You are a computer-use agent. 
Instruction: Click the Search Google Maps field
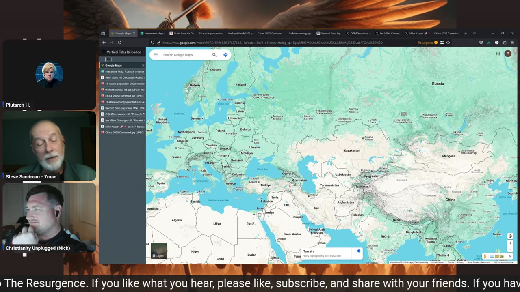click(185, 55)
